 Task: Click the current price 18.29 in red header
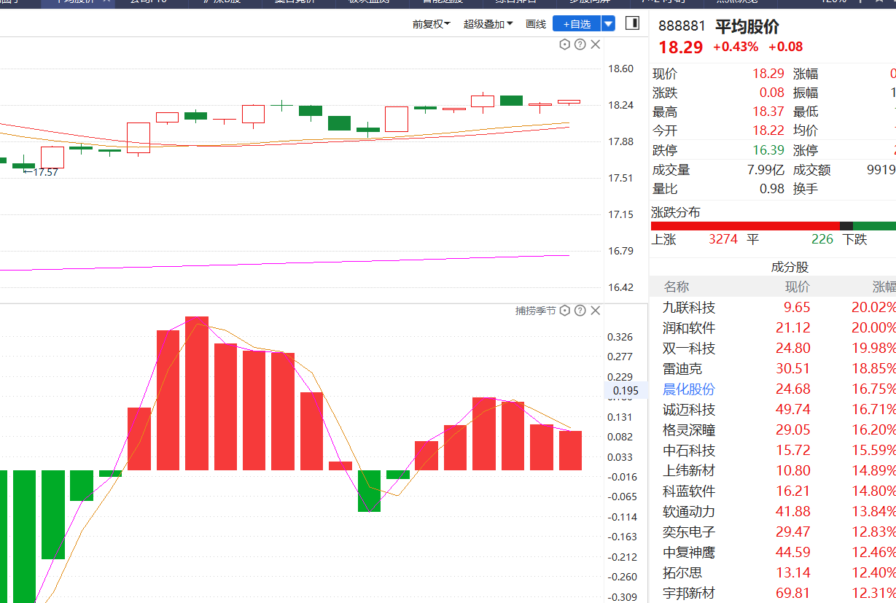coord(681,47)
